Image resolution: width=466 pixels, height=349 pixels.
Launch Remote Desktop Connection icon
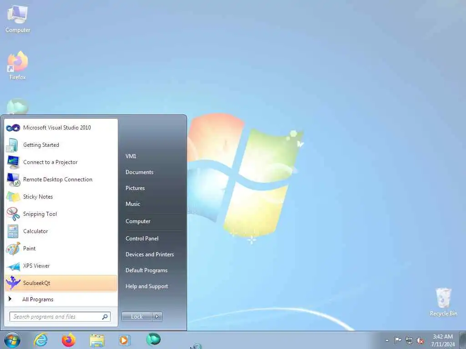13,179
